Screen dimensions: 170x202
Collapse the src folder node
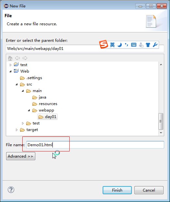(17, 84)
